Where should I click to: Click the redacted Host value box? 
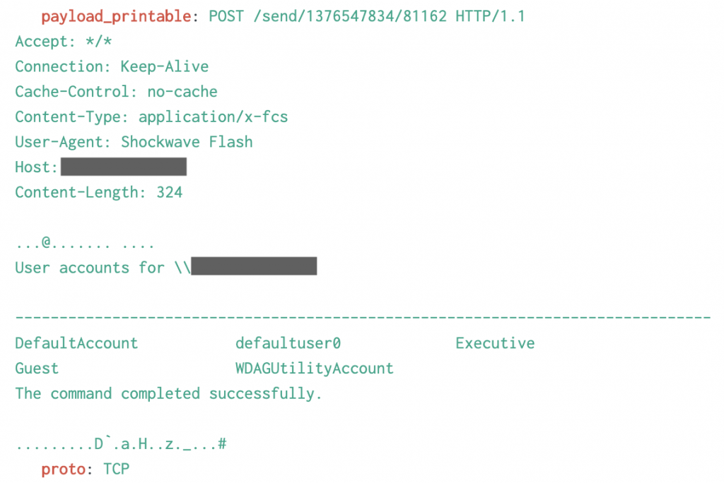click(124, 167)
